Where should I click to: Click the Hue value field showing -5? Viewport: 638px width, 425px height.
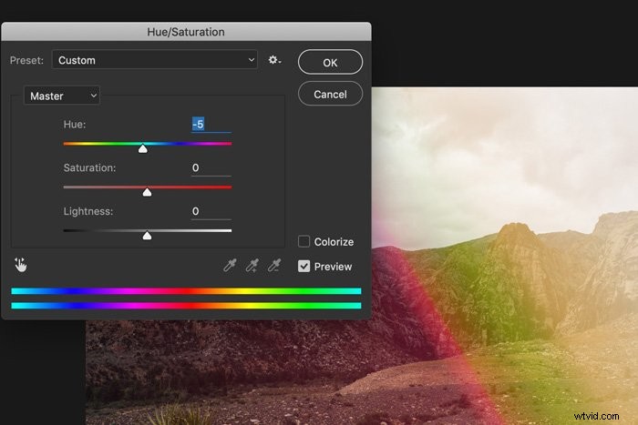[x=211, y=124]
